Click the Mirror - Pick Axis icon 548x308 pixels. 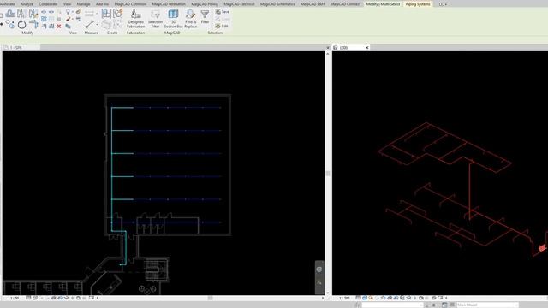[21, 14]
